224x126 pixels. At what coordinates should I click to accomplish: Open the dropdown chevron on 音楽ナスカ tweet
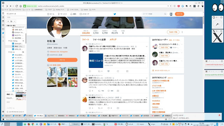[x=147, y=78]
